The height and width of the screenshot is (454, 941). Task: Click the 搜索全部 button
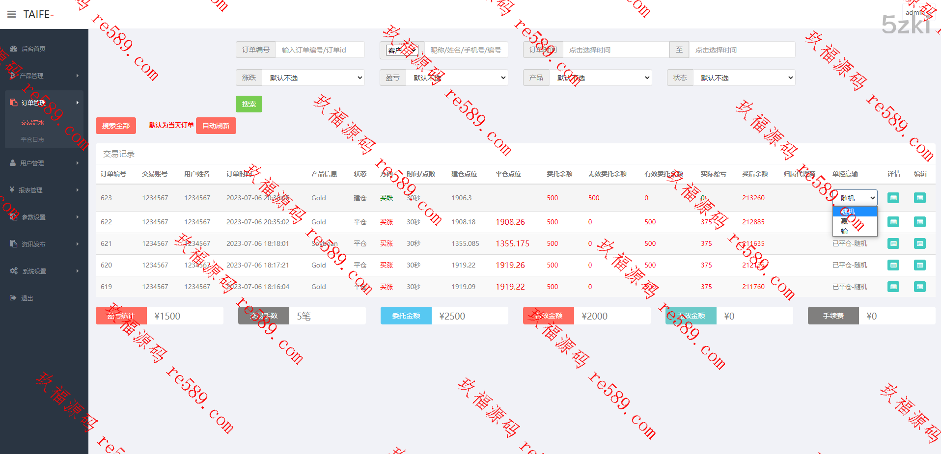116,126
